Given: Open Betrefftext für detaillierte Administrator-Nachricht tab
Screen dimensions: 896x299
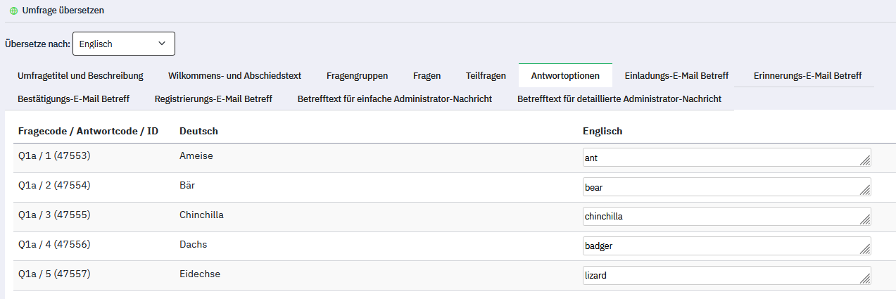Looking at the screenshot, I should click(x=619, y=98).
